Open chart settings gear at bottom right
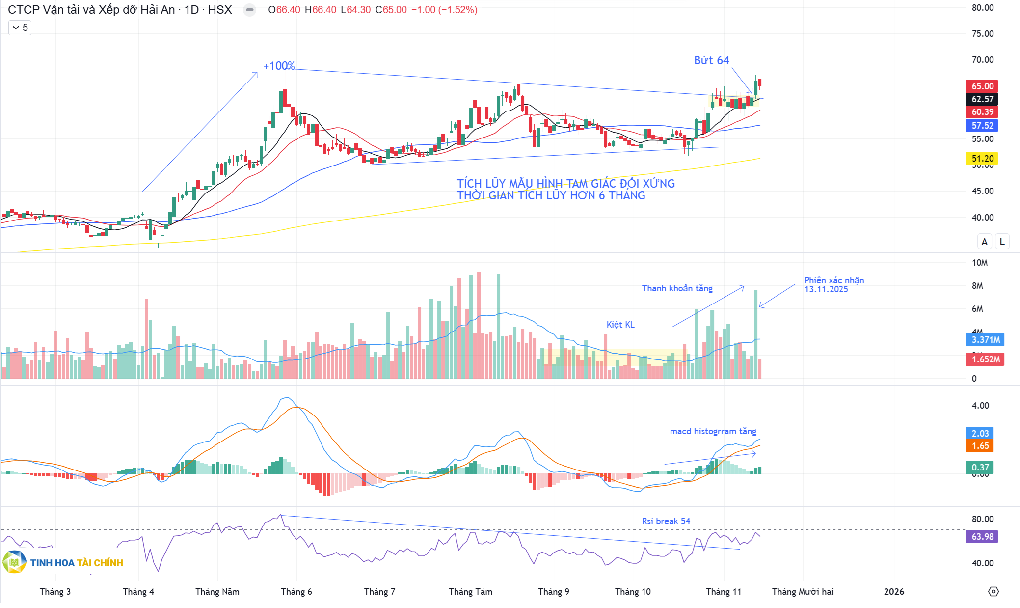Viewport: 1020px width, 608px height. (x=993, y=591)
